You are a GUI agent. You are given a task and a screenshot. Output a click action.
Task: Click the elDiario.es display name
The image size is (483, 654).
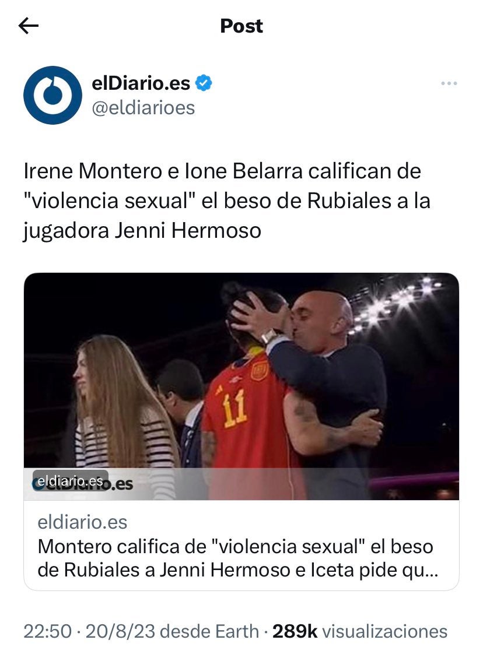point(141,83)
